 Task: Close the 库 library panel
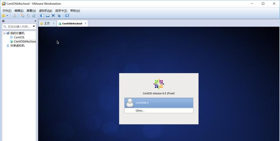[35, 21]
